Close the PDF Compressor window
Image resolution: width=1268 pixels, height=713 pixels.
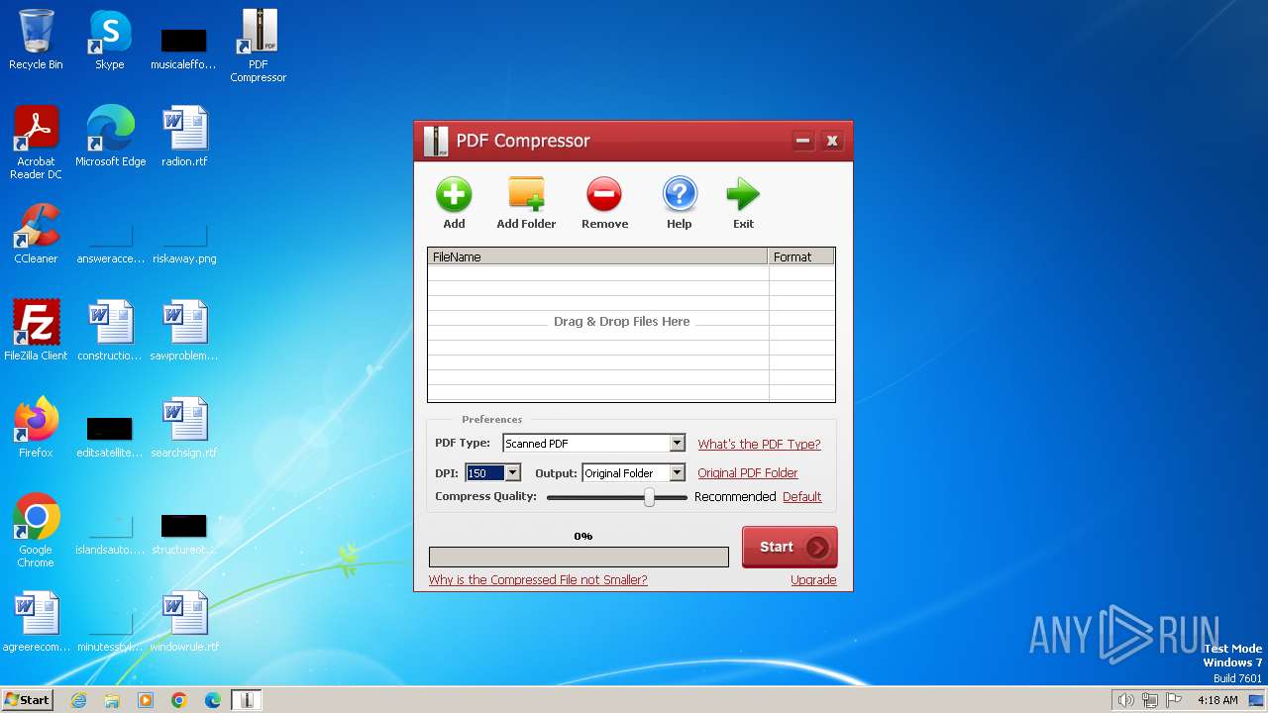click(x=832, y=141)
